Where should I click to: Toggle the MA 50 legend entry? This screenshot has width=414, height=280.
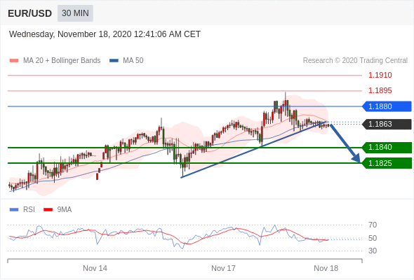(126, 61)
